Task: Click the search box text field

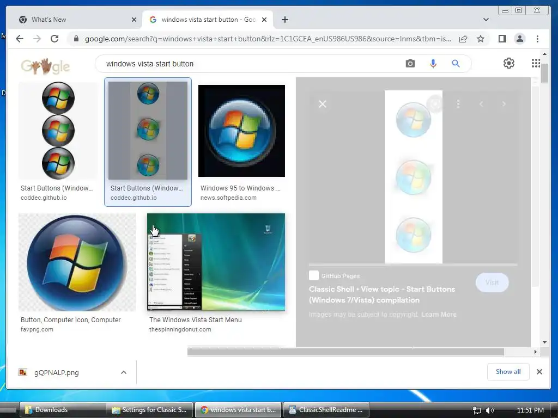Action: coord(249,64)
